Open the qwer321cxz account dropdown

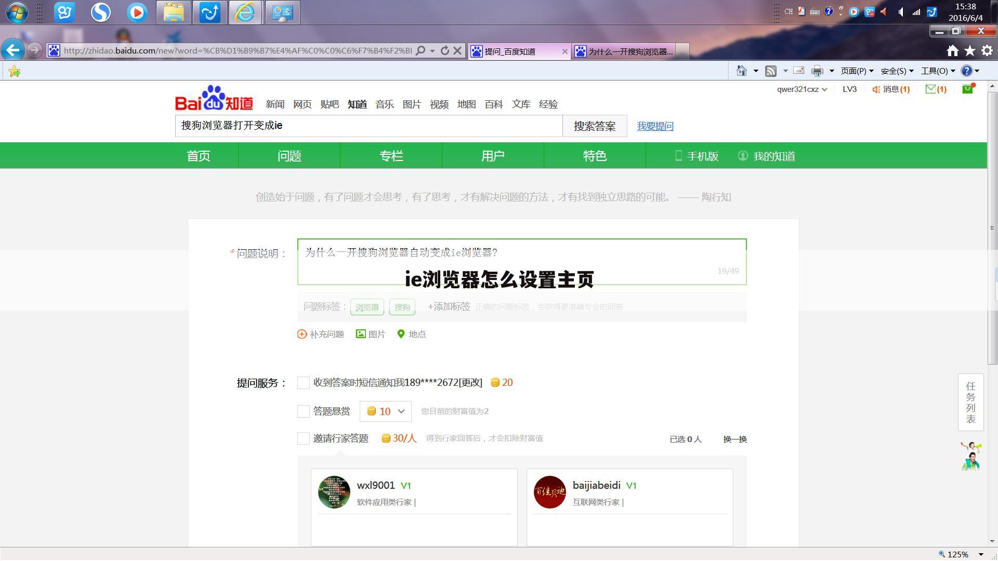pyautogui.click(x=800, y=89)
